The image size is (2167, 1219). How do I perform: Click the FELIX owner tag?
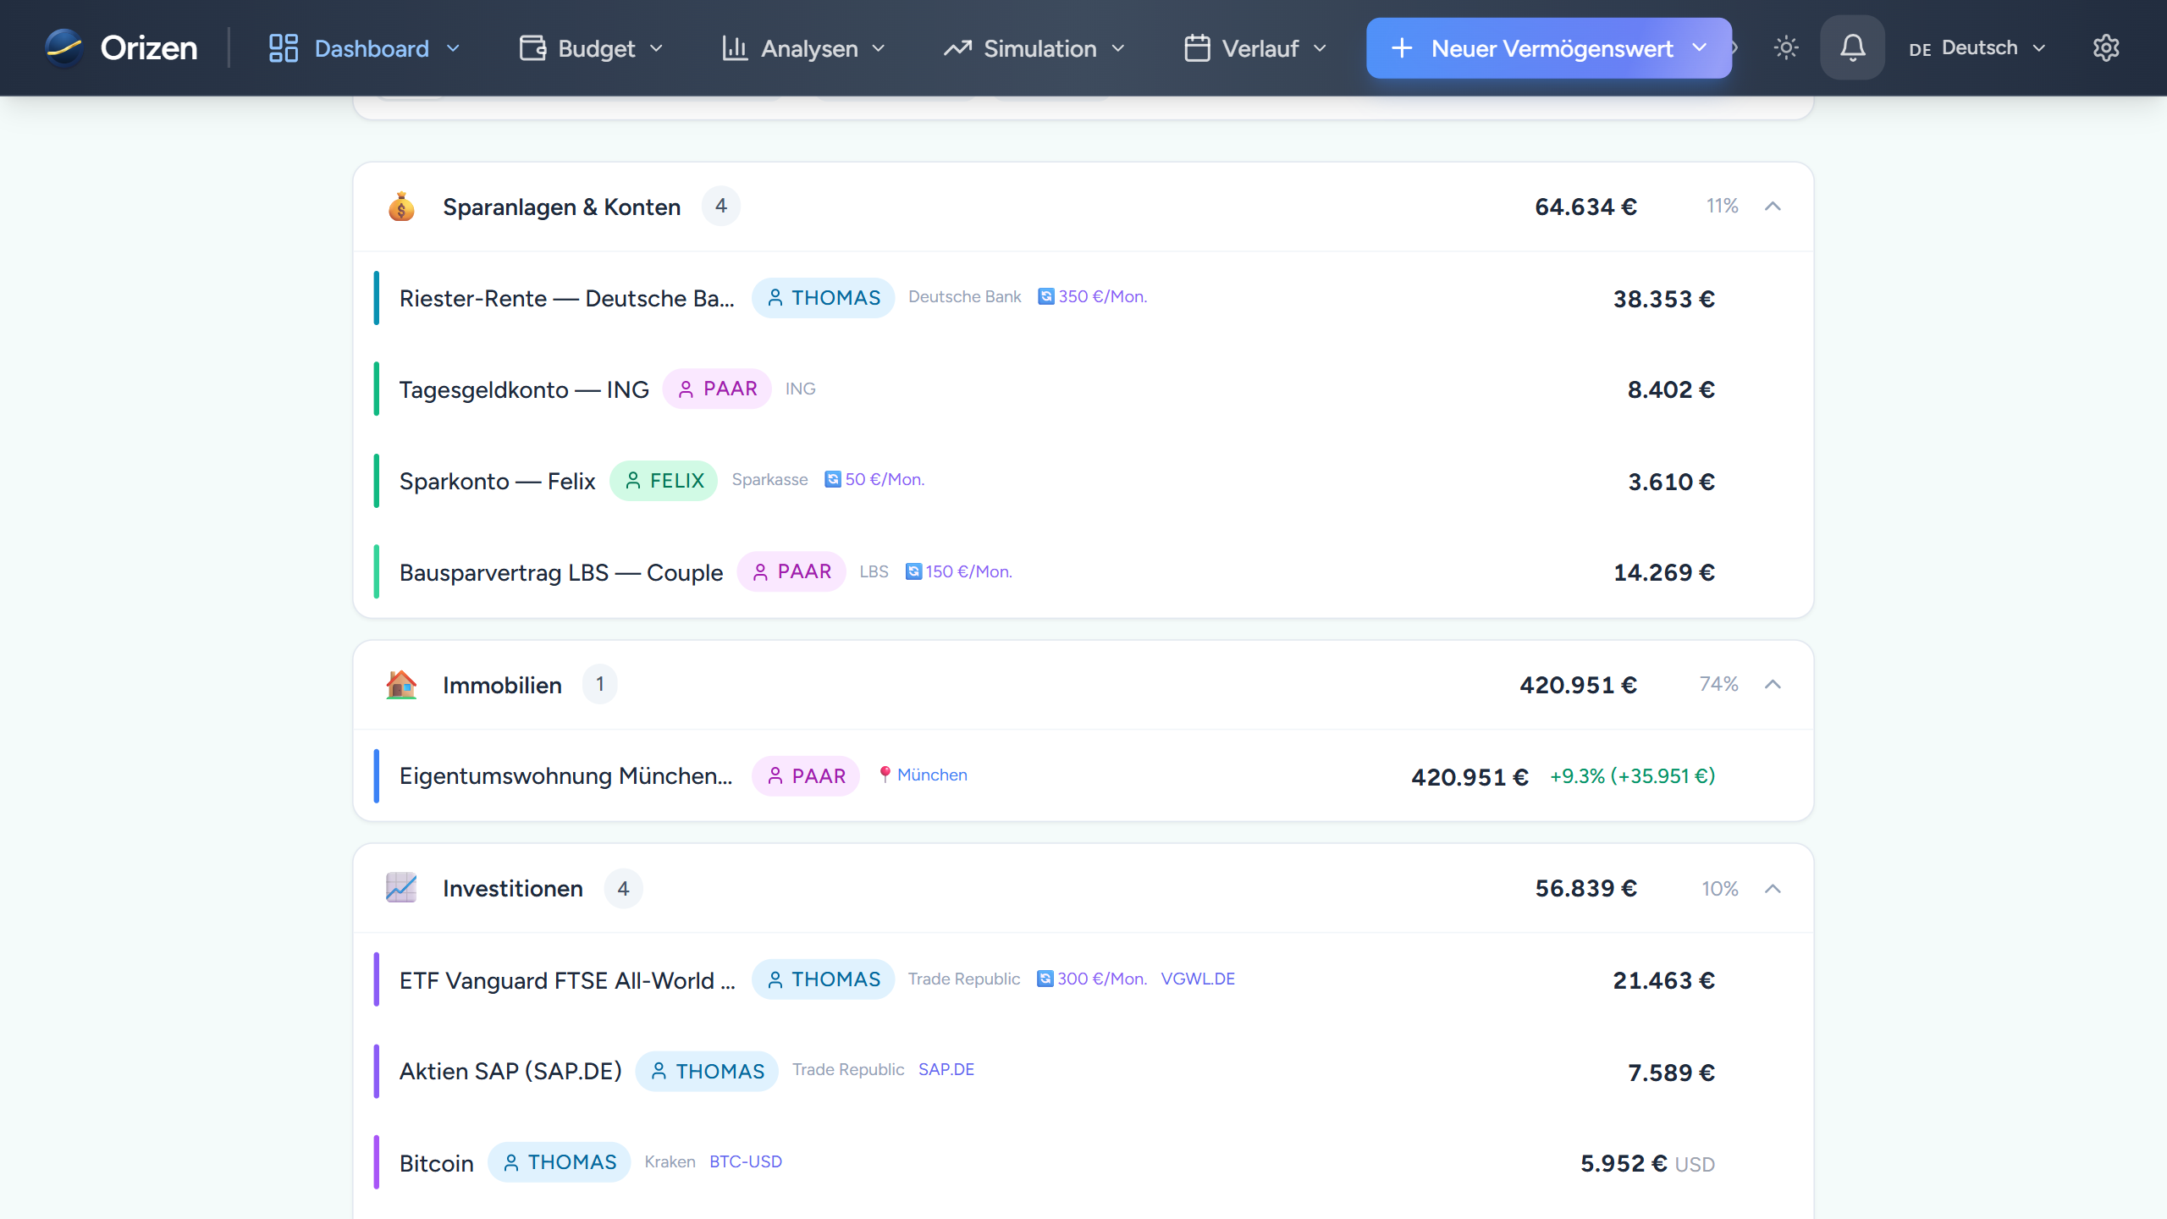(x=664, y=481)
